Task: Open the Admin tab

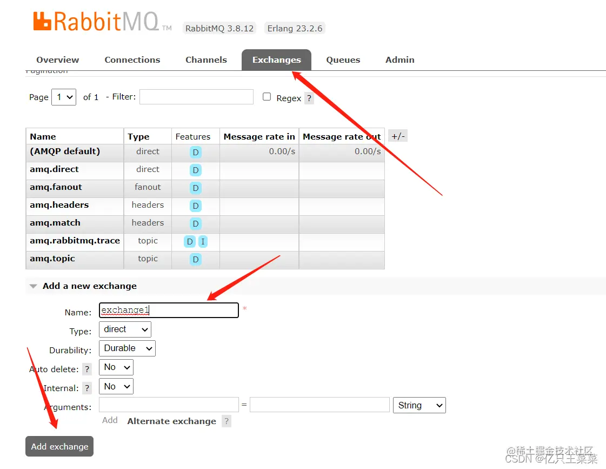Action: [399, 60]
